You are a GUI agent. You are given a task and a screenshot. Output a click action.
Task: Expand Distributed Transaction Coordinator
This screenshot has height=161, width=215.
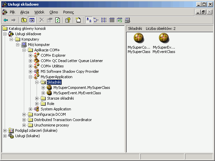tap(24, 120)
